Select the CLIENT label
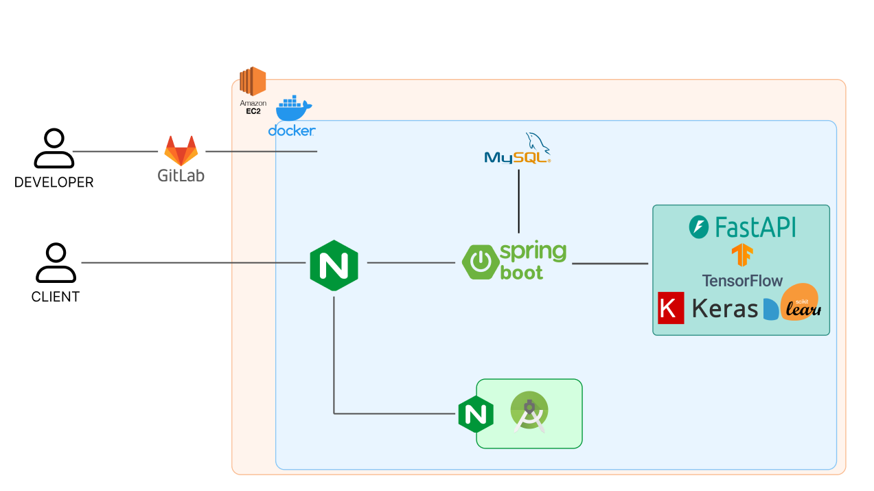Viewport: 874px width, 491px height. click(56, 297)
